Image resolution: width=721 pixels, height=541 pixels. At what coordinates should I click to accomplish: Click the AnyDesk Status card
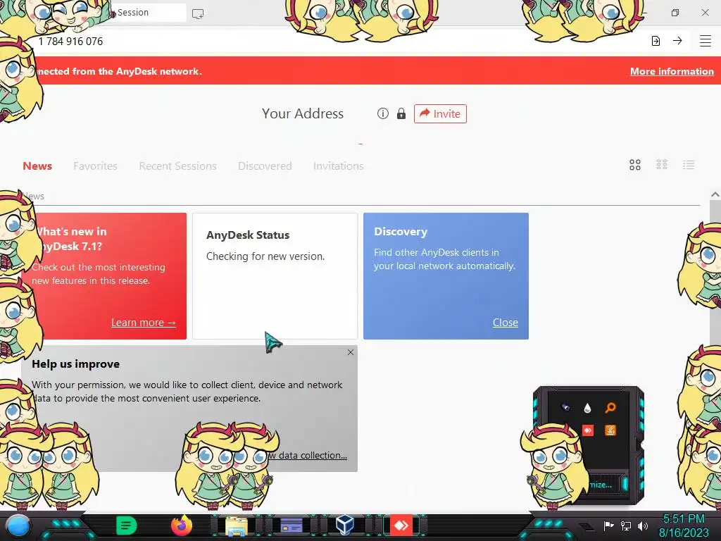pyautogui.click(x=275, y=276)
